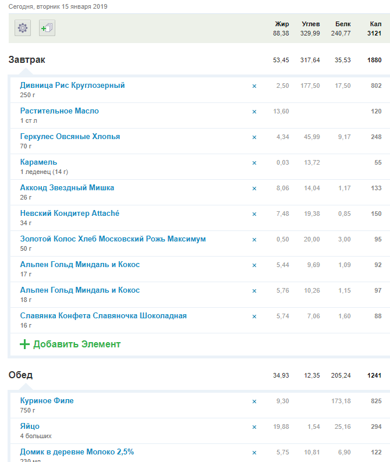Screen dimensions: 390x462
Task: Open the Домик в деревне Молоко 2,5% item
Action: point(77,452)
